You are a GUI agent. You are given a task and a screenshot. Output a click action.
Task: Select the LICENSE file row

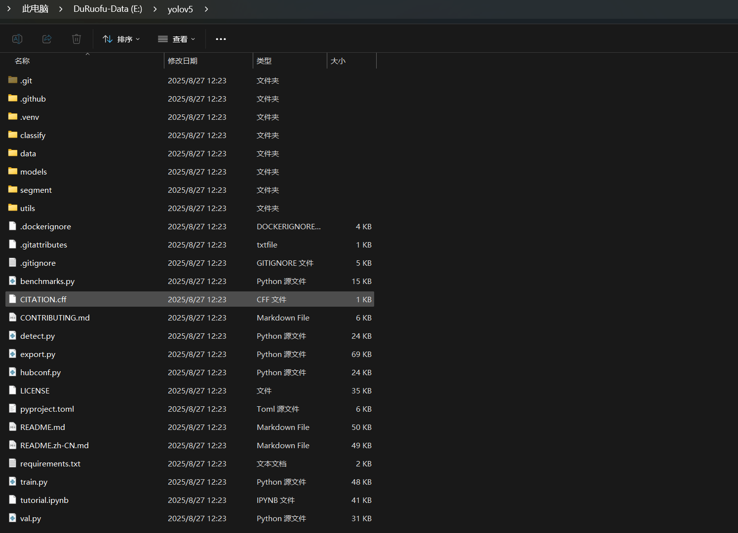[x=35, y=391]
